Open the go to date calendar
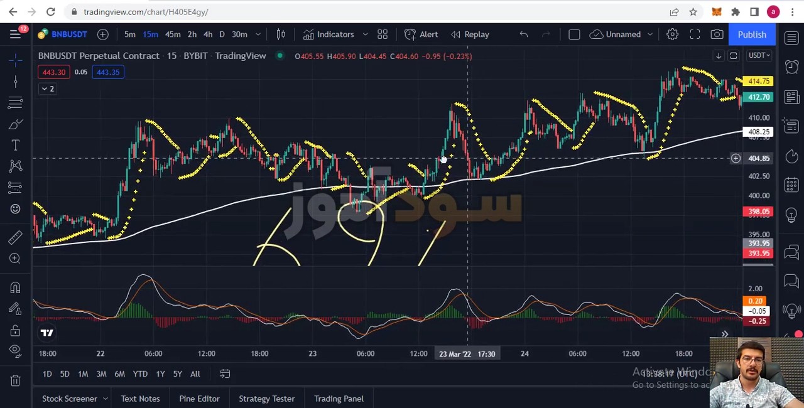804x408 pixels. [225, 374]
